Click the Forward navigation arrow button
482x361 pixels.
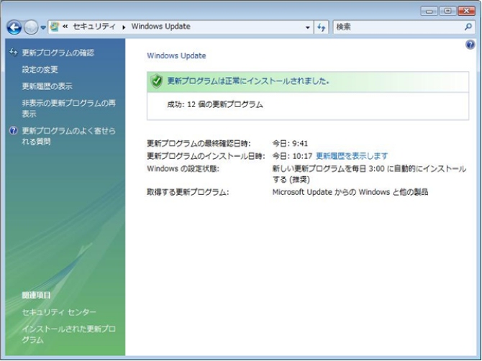tap(31, 27)
